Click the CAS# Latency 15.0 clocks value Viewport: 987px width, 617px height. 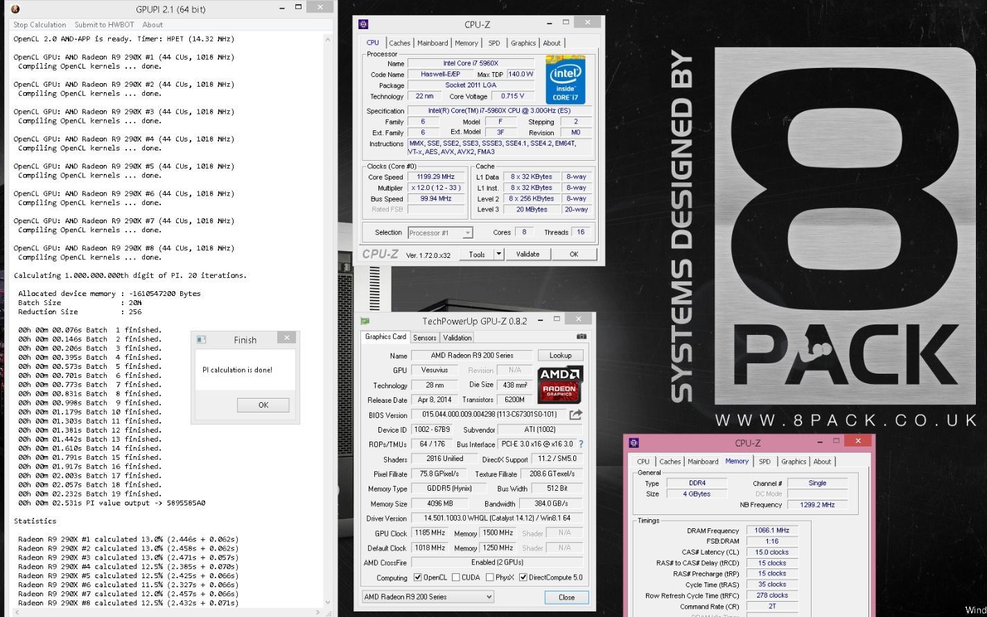(x=772, y=553)
